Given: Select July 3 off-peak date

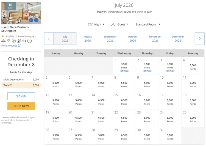Looking at the screenshot, I should click(x=170, y=66).
